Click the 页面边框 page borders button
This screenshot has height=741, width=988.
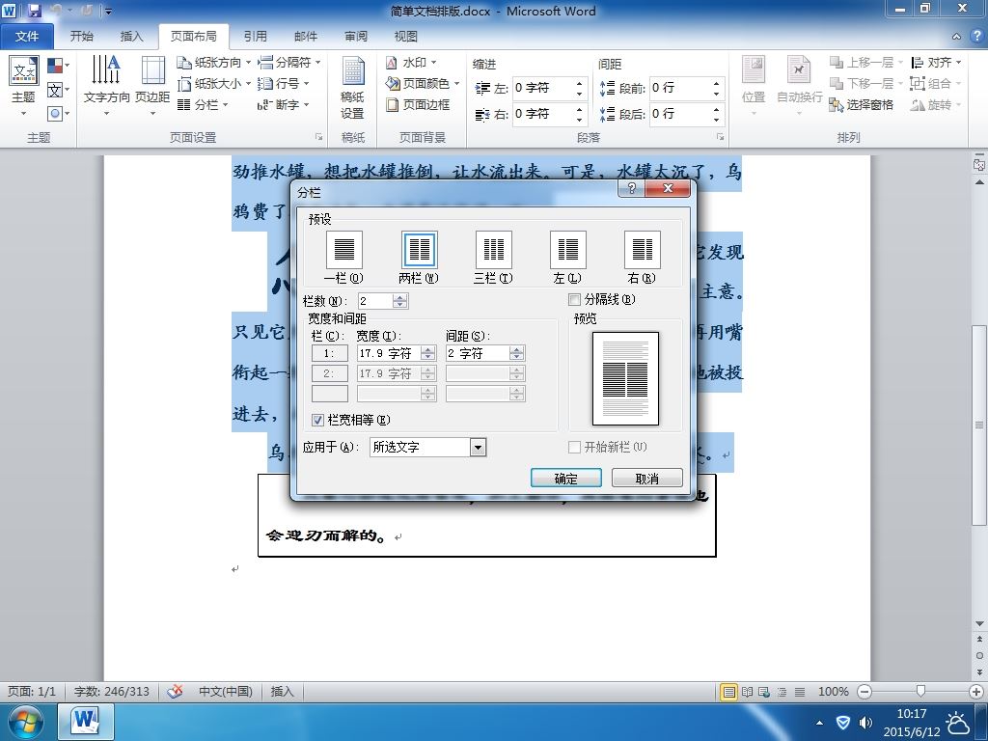(418, 104)
